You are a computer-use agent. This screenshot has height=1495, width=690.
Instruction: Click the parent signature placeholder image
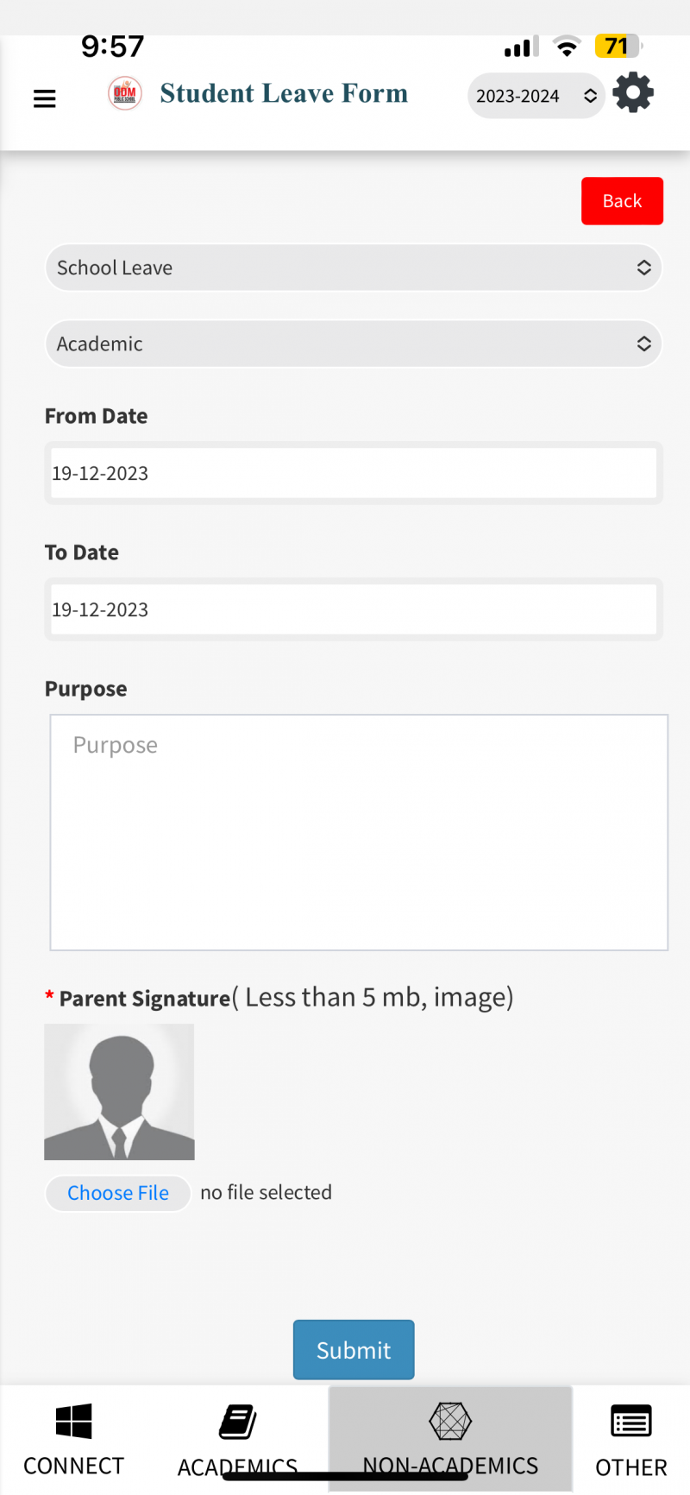[x=119, y=1092]
